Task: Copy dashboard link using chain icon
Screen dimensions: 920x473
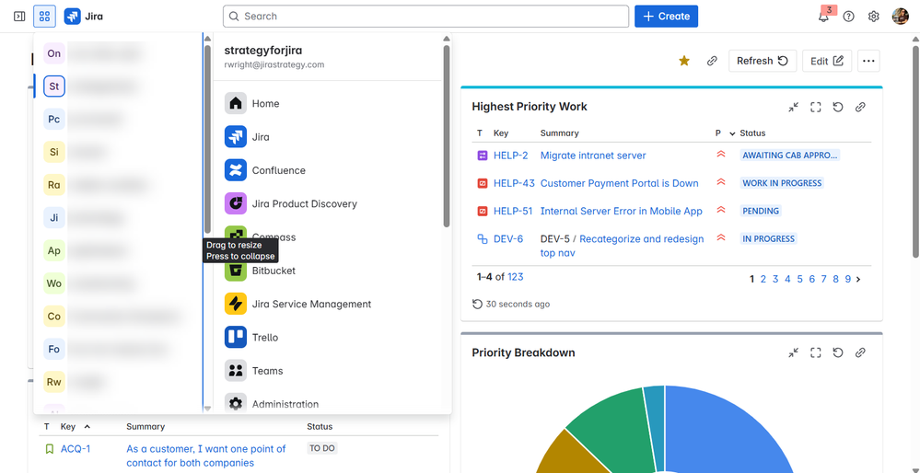Action: click(712, 61)
